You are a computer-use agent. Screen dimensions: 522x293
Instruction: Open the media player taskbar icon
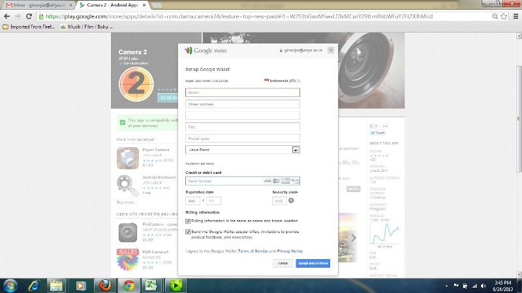coord(80,286)
